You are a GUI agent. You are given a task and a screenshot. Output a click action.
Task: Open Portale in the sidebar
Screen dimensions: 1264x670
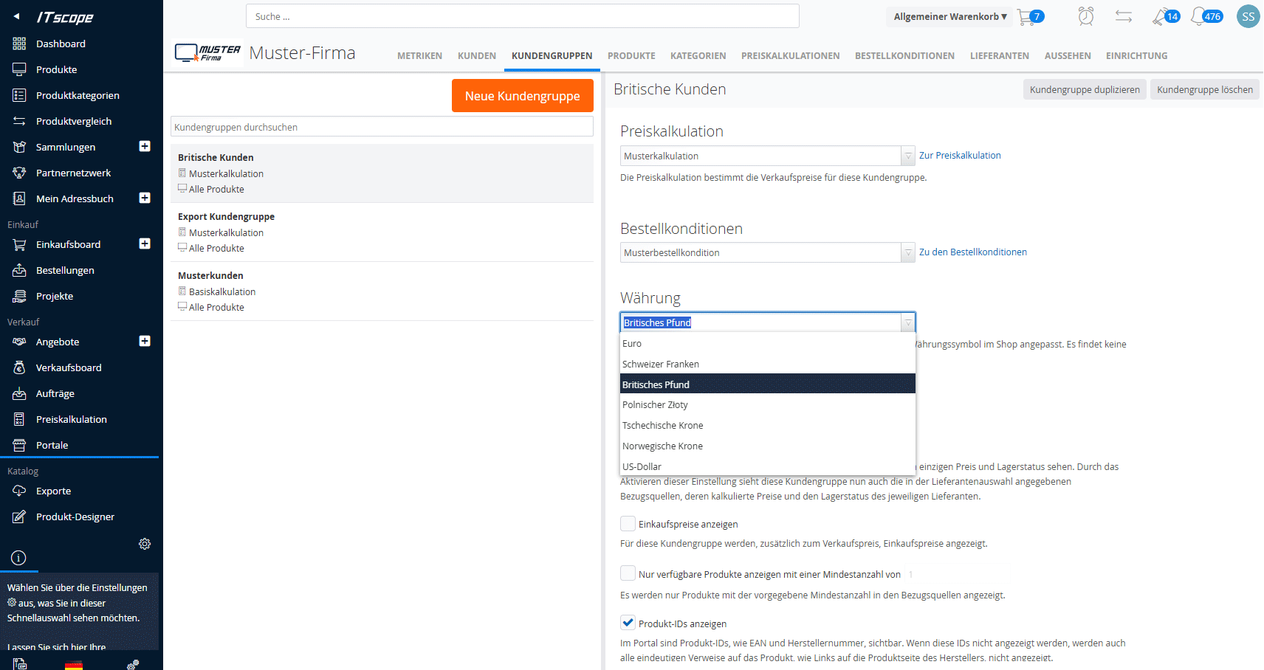click(52, 445)
